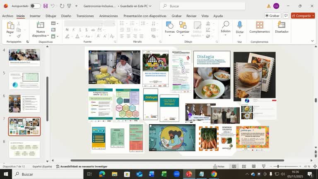Expand the Grabar button
The height and width of the screenshot is (179, 318).
272,16
